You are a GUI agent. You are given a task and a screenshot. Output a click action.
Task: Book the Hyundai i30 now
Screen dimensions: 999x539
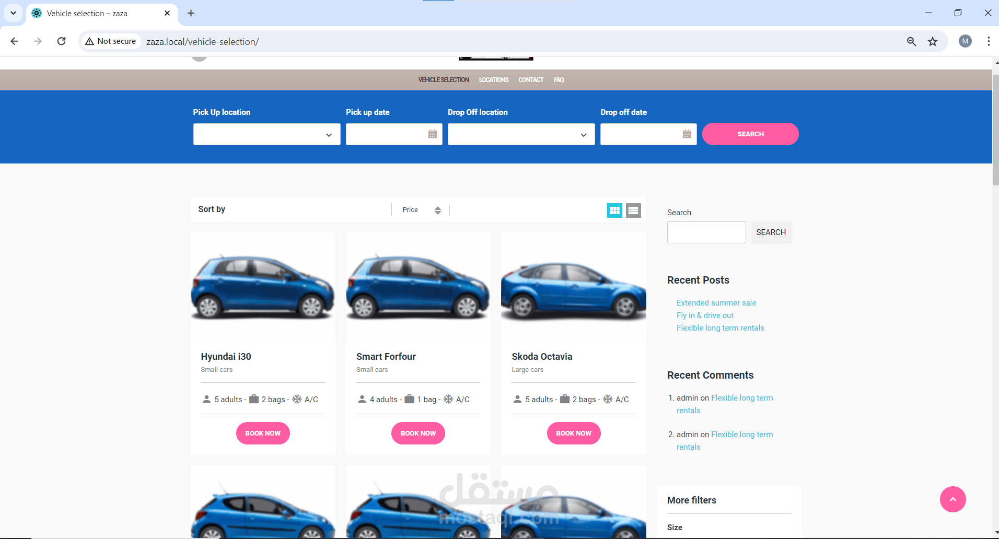(263, 433)
